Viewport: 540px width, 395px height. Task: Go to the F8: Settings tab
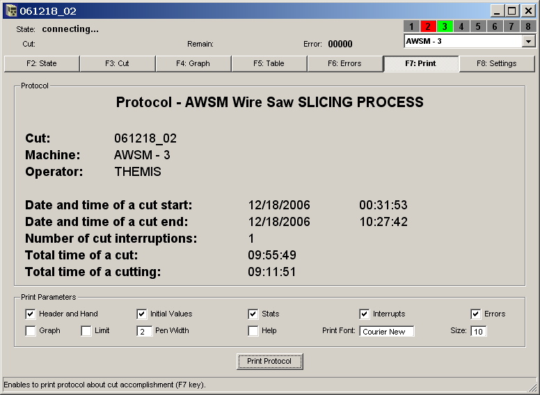(x=497, y=63)
